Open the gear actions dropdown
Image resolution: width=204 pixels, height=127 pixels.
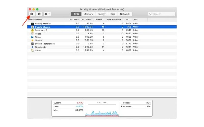click(47, 14)
